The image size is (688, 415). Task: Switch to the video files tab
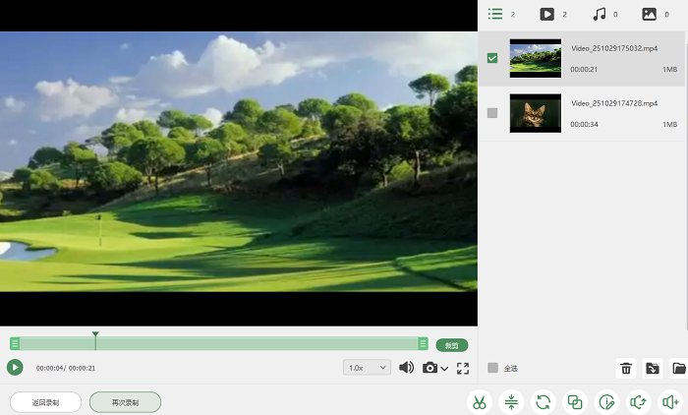552,14
